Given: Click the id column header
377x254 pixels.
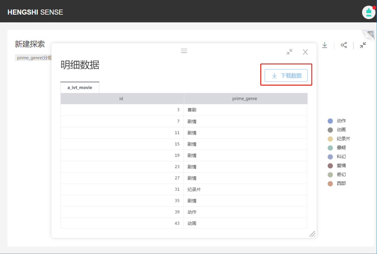Looking at the screenshot, I should pyautogui.click(x=122, y=99).
